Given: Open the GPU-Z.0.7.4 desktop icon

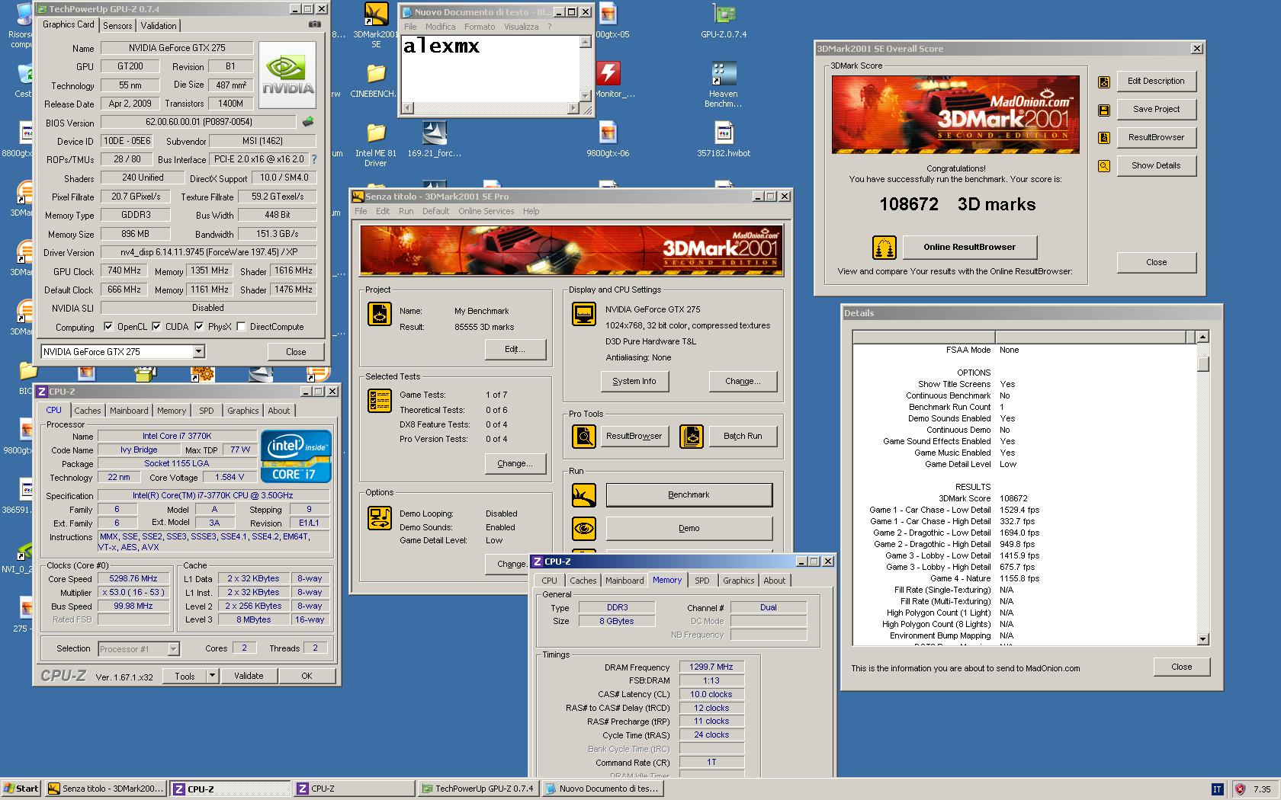Looking at the screenshot, I should point(724,21).
